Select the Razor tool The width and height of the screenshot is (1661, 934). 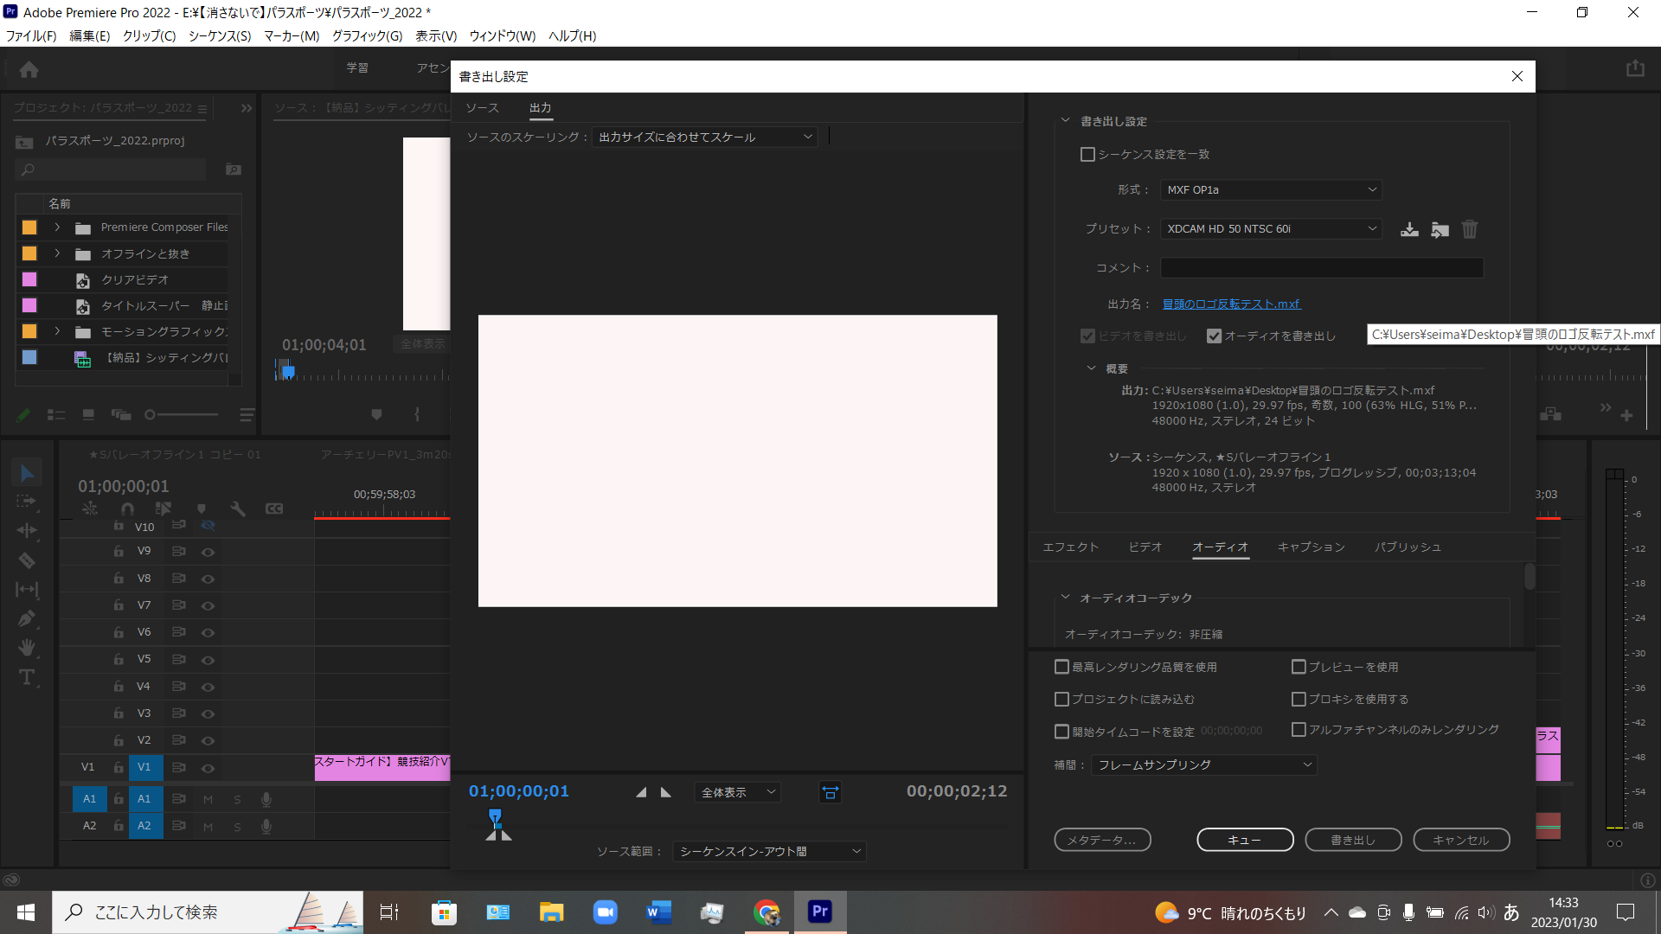point(27,560)
